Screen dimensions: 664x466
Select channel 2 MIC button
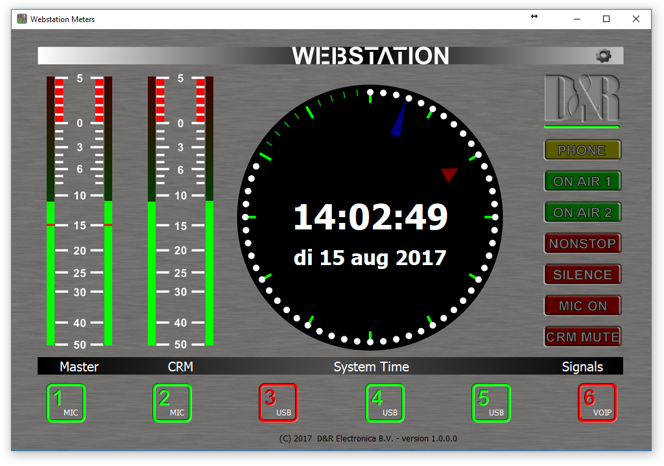pyautogui.click(x=172, y=403)
